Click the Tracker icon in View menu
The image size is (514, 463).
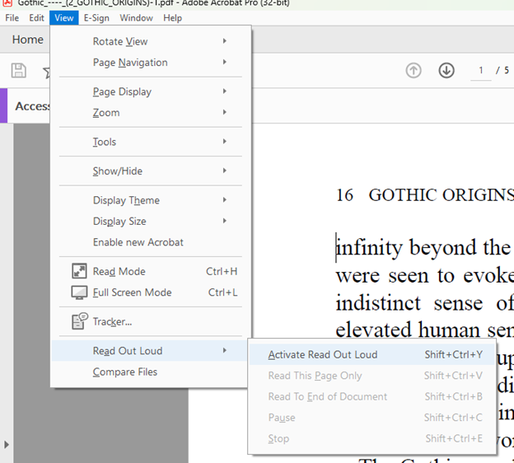[x=80, y=320]
